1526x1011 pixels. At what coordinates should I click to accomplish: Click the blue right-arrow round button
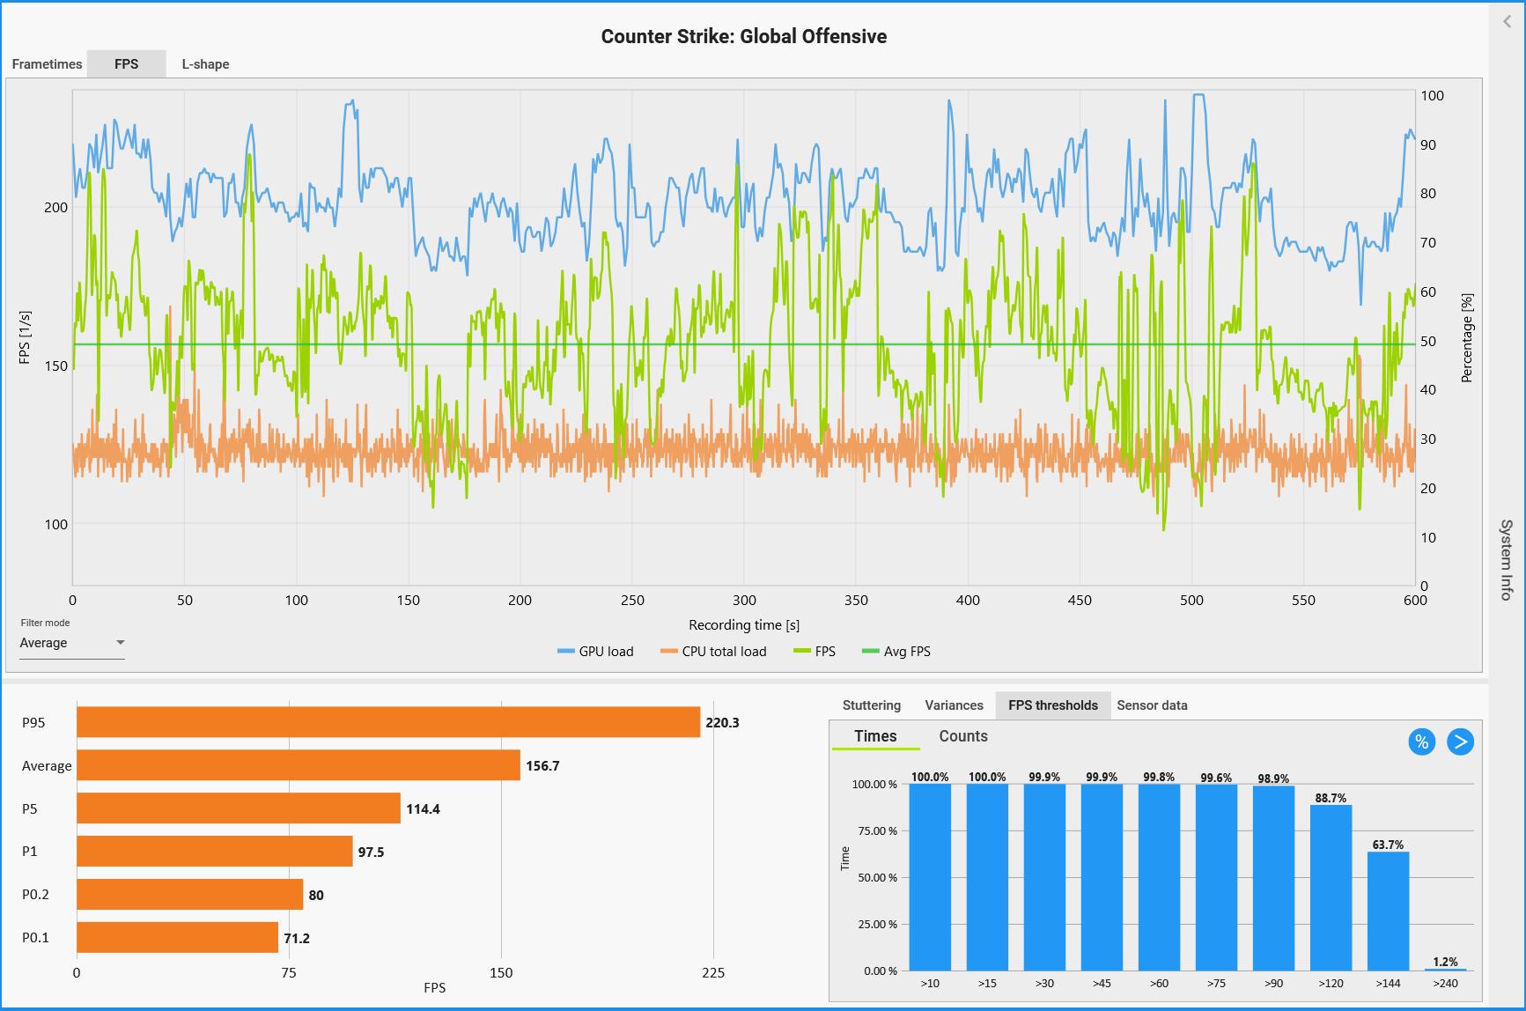tap(1460, 742)
